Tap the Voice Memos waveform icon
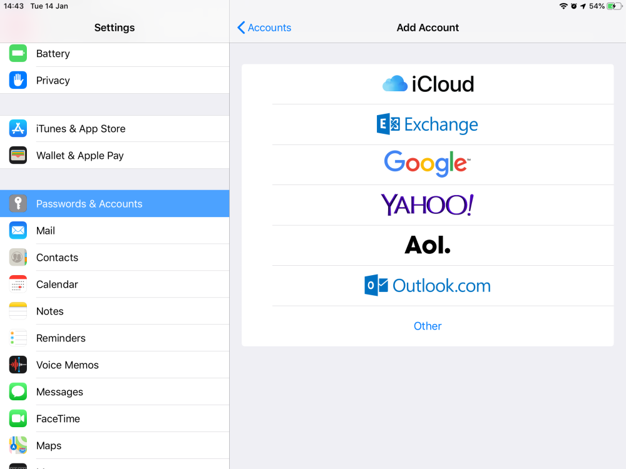Screen dimensions: 626x469 18,365
